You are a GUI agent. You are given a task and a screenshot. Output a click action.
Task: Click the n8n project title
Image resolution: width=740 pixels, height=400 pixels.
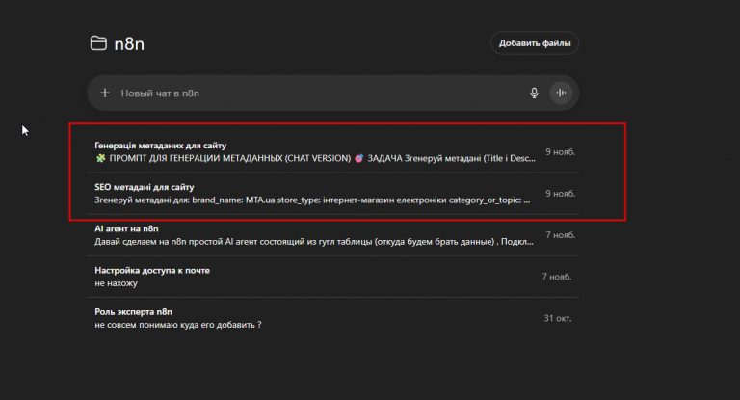point(129,43)
